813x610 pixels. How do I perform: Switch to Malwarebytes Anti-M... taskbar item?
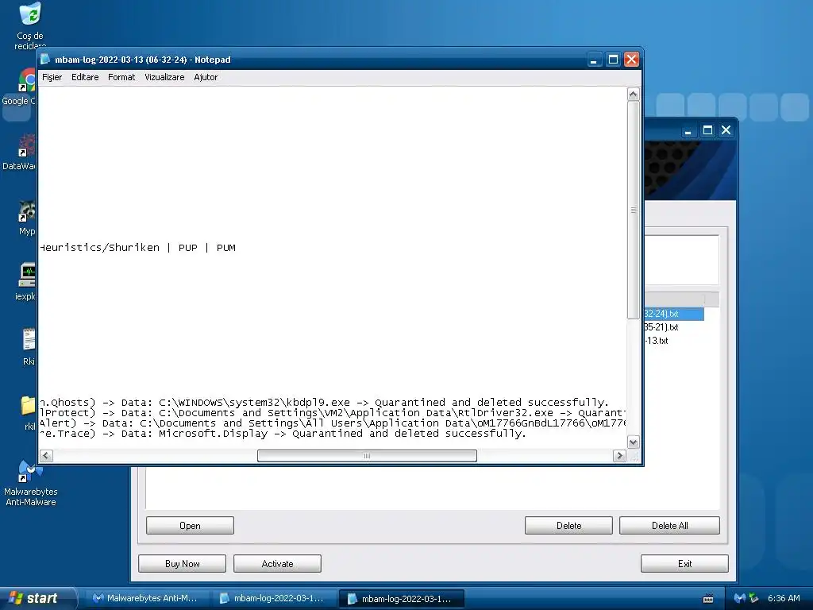146,598
